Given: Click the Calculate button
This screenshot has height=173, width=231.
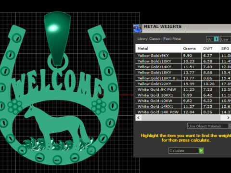Looking at the screenshot, I should tap(186, 150).
